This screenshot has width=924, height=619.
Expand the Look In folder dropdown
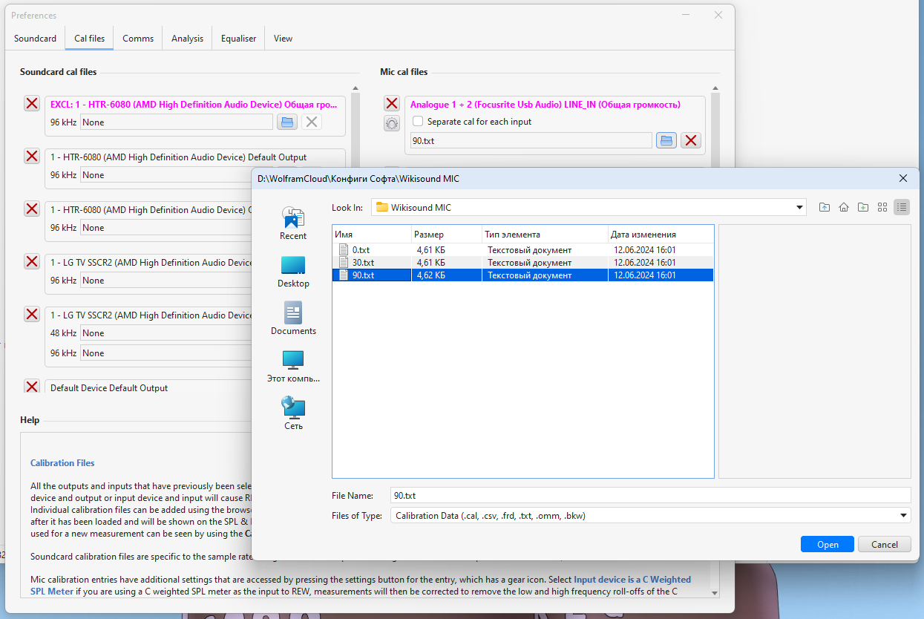[x=799, y=208]
